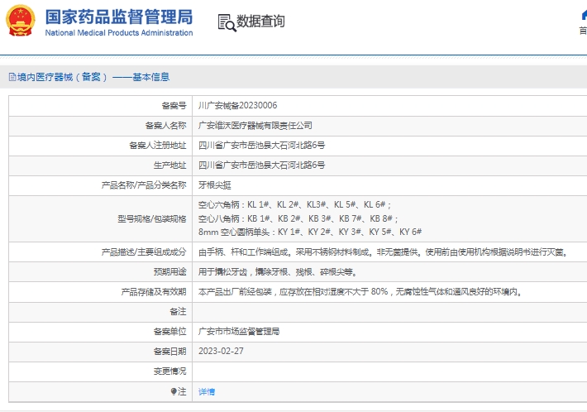Click the 数据查询 search document icon
This screenshot has height=412, width=587.
point(227,22)
